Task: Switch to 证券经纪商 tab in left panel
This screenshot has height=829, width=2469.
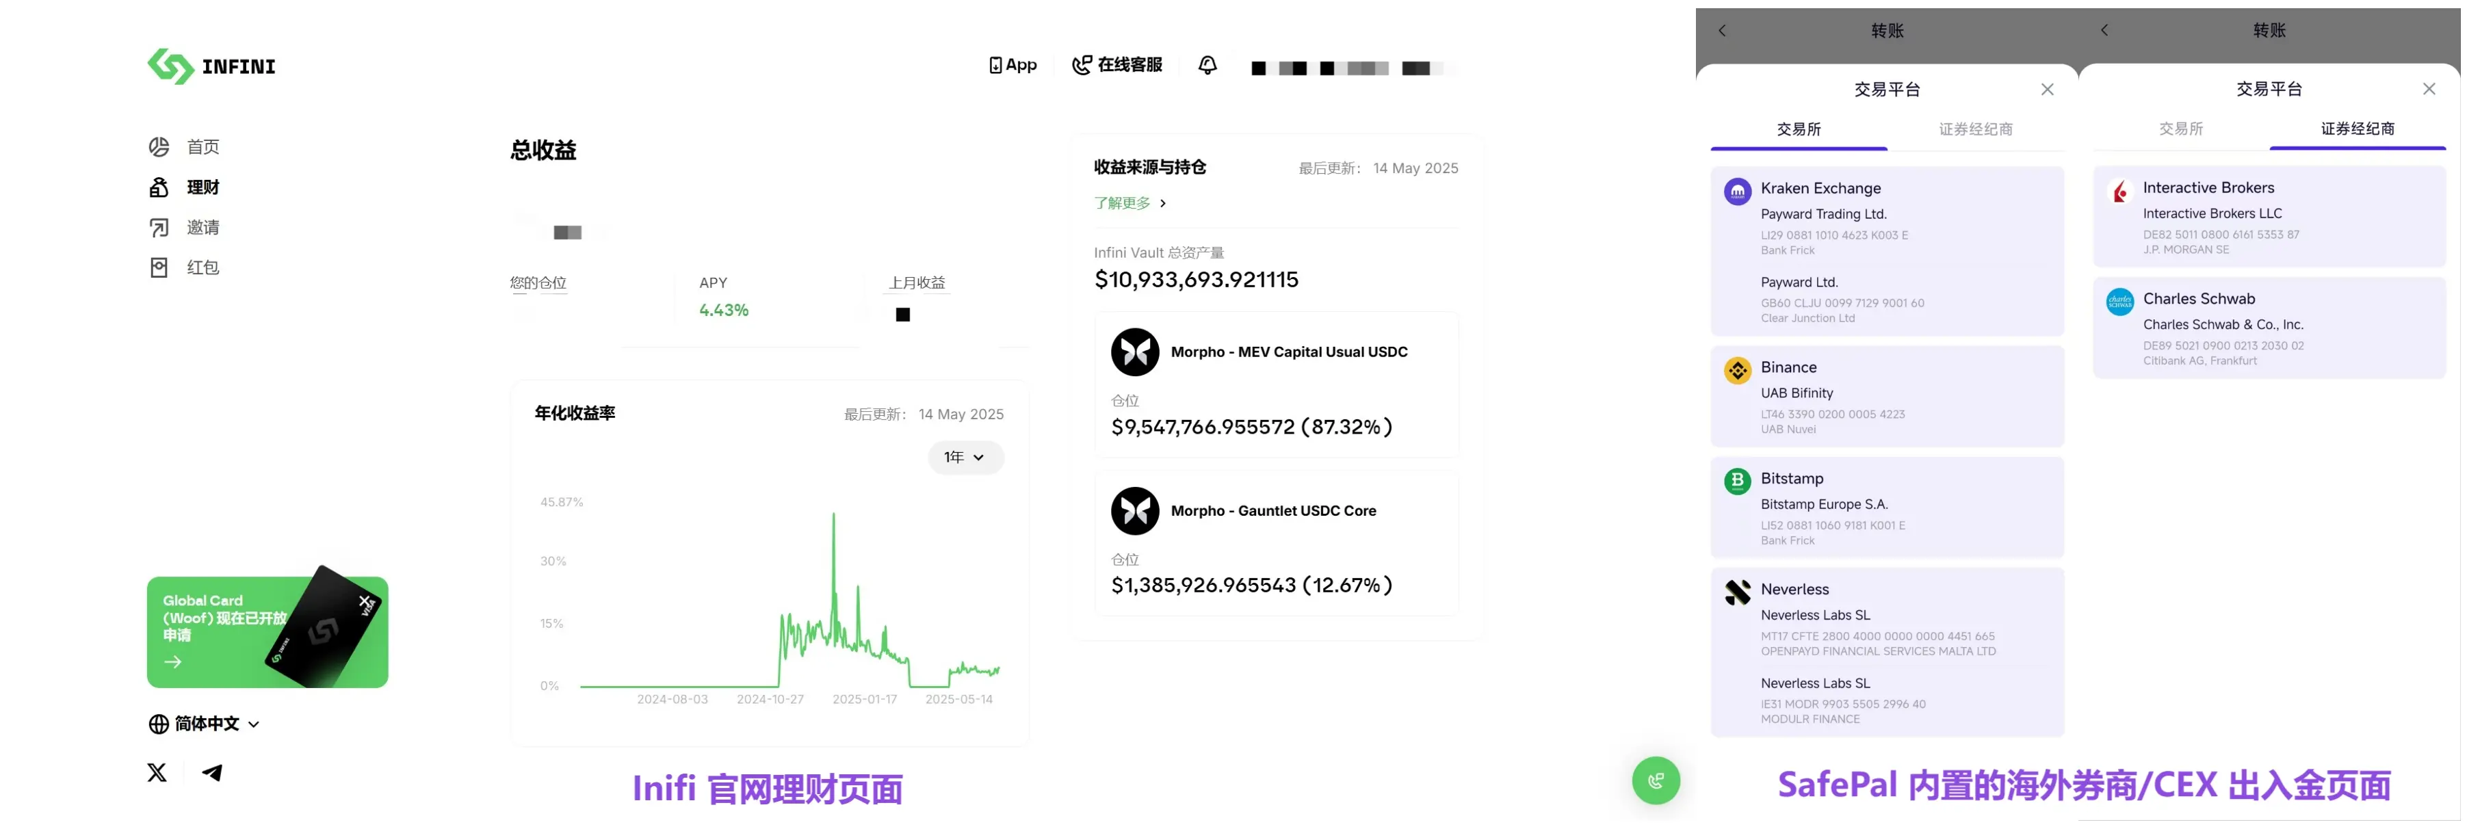Action: (x=1975, y=129)
